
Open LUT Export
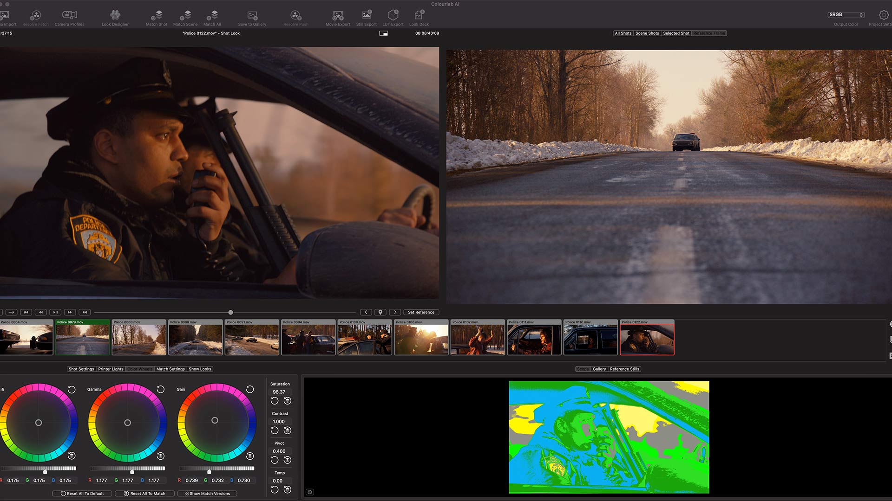(393, 18)
